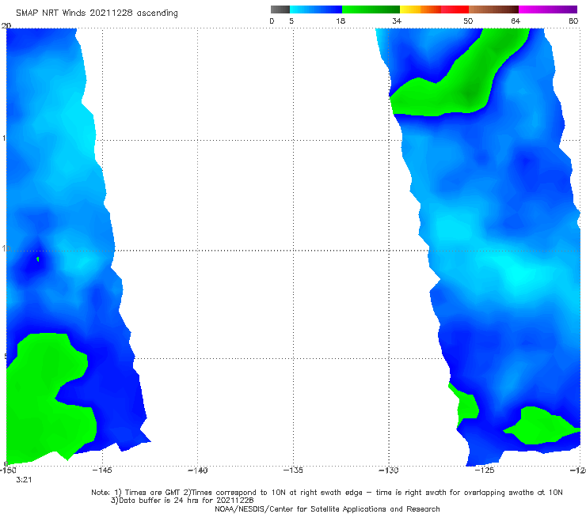Click the tiny green dot in left swath near 10N
586x514 pixels.
(x=38, y=259)
